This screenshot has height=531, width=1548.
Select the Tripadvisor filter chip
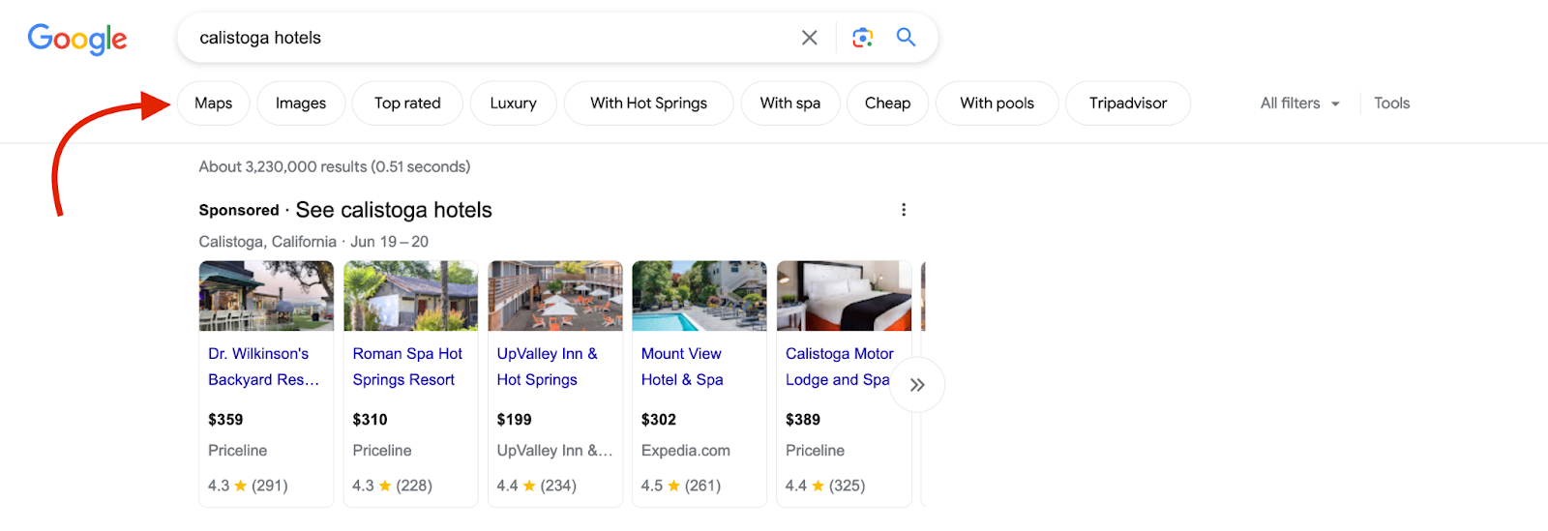coord(1128,103)
